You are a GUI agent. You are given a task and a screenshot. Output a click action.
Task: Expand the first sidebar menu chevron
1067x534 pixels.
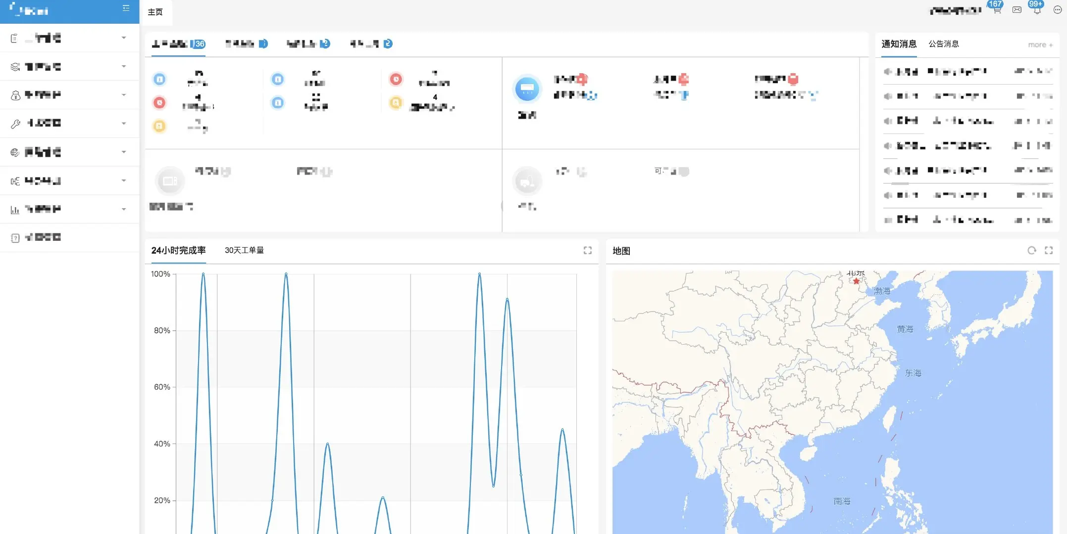123,38
